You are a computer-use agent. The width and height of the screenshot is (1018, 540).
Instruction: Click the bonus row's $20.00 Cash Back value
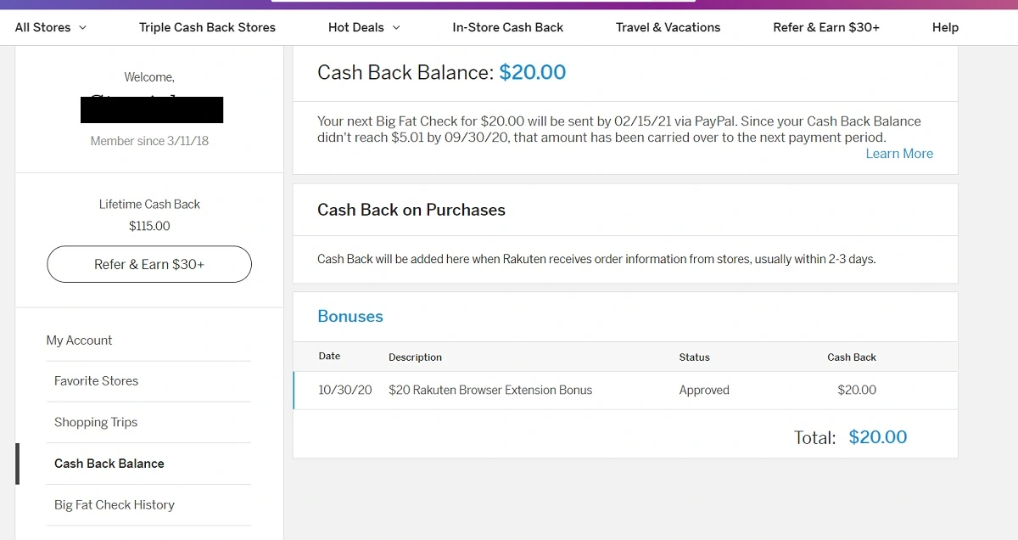pos(857,391)
